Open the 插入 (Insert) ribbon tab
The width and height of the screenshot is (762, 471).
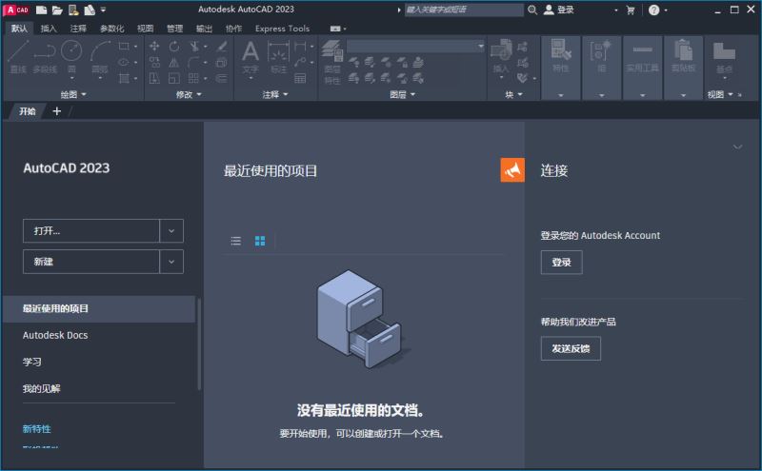click(49, 29)
